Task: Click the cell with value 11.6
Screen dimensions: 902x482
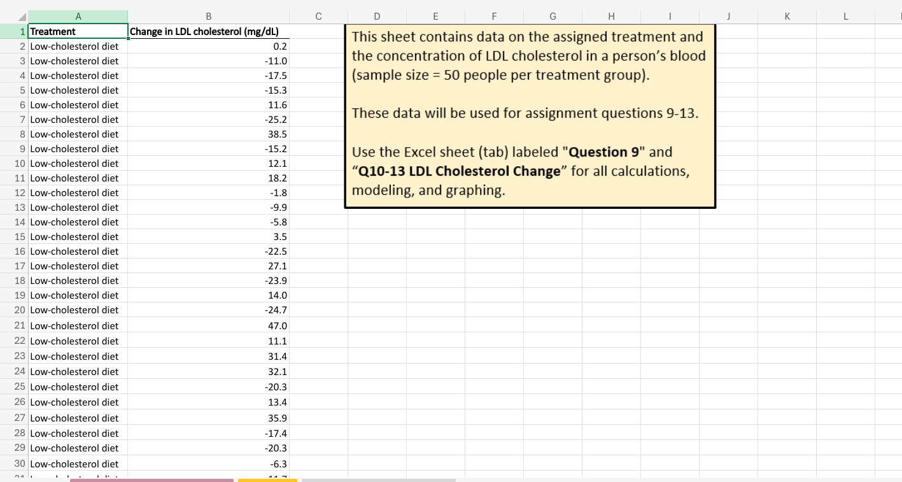Action: [208, 105]
